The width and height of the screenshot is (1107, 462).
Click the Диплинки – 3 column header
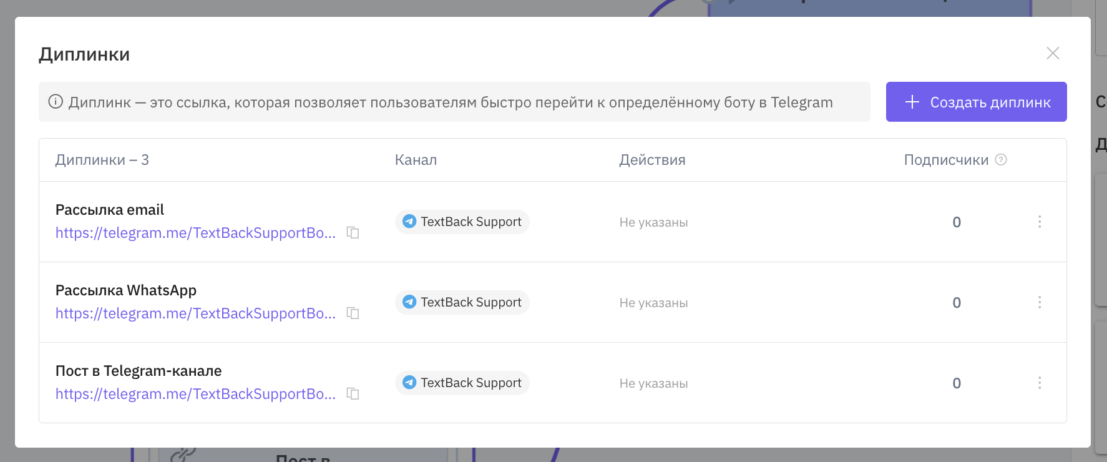point(102,160)
